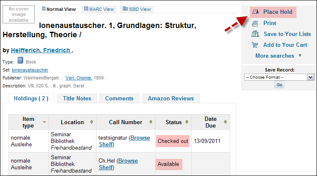Click the Place Hold icon
Image resolution: width=317 pixels, height=176 pixels.
click(255, 12)
